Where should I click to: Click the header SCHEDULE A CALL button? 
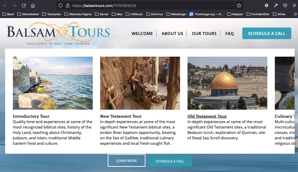(x=267, y=33)
